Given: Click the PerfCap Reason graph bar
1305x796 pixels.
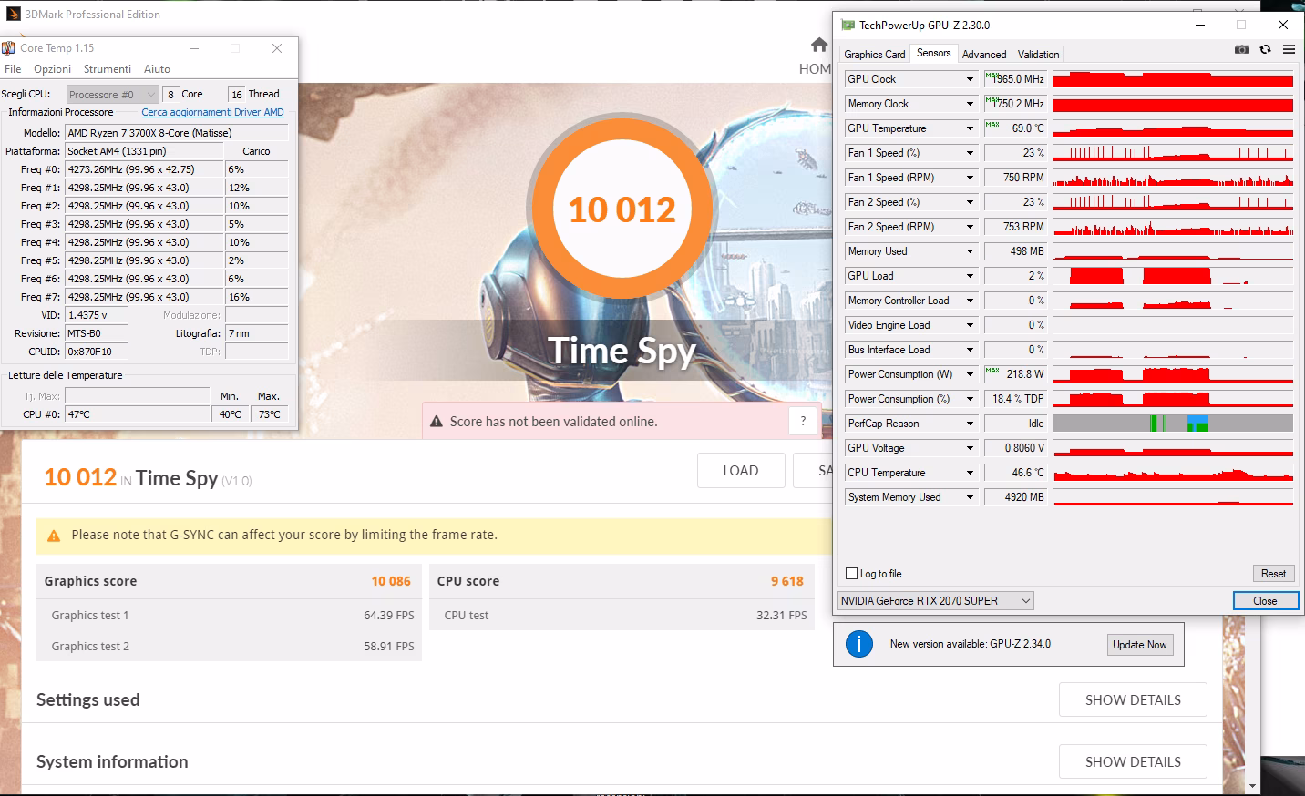Looking at the screenshot, I should [1173, 424].
